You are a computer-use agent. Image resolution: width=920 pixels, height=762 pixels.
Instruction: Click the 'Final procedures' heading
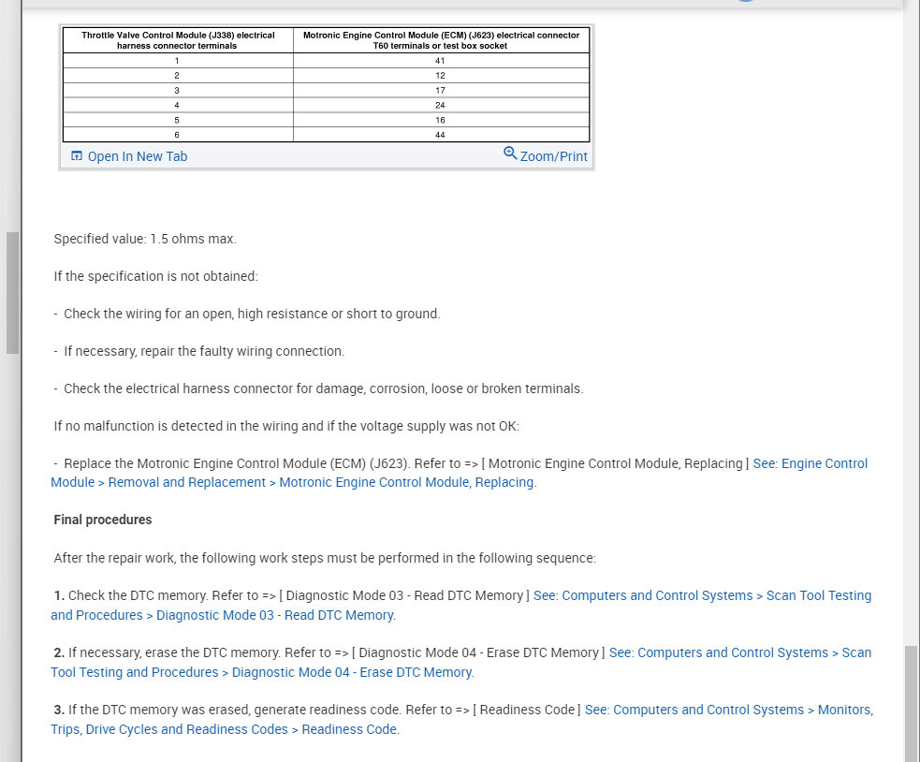click(103, 520)
